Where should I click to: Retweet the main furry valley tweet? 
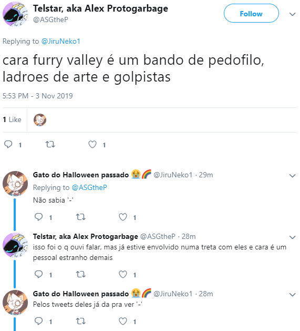(50, 144)
